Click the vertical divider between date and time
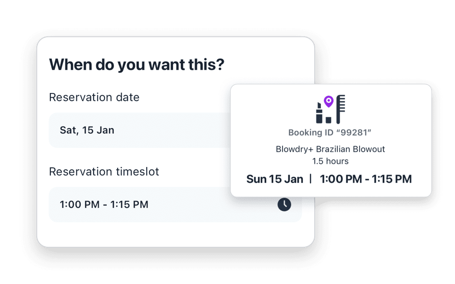The width and height of the screenshot is (455, 284). click(311, 178)
